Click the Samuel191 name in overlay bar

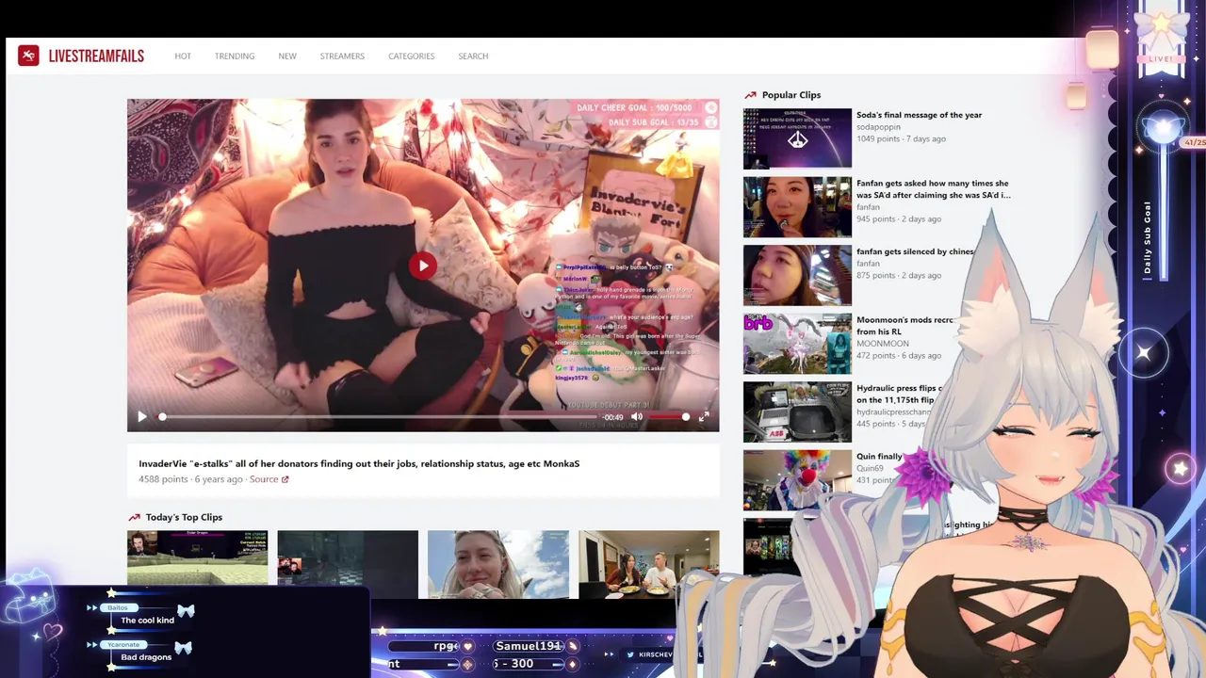pos(529,646)
